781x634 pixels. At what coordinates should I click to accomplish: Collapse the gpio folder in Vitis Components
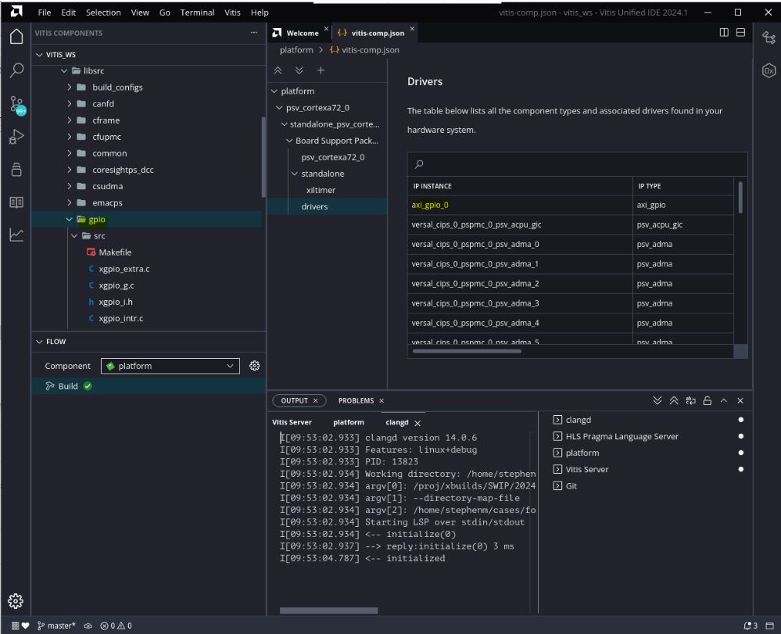pos(69,220)
